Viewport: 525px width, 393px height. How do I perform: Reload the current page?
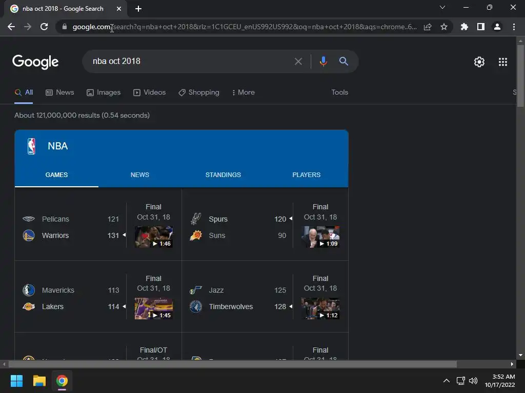pyautogui.click(x=44, y=27)
